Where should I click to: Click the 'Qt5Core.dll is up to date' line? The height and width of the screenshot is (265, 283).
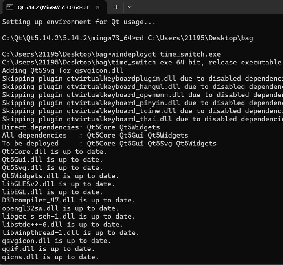coord(54,151)
